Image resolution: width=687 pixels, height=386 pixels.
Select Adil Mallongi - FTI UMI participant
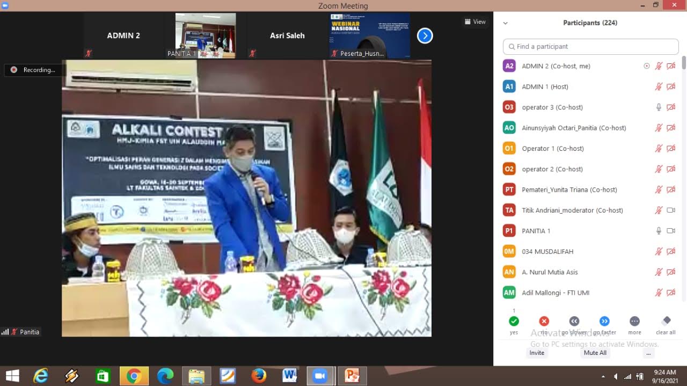(556, 293)
